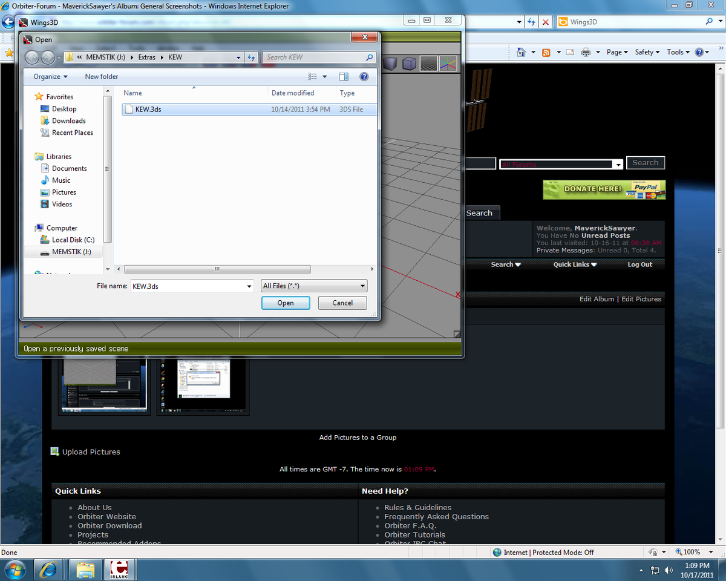Open the IE Safety menu dropdown
Screen dimensions: 726x581
tap(647, 52)
